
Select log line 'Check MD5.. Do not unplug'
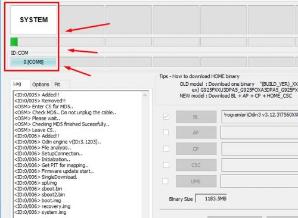click(65, 113)
